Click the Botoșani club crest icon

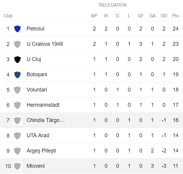pyautogui.click(x=17, y=74)
